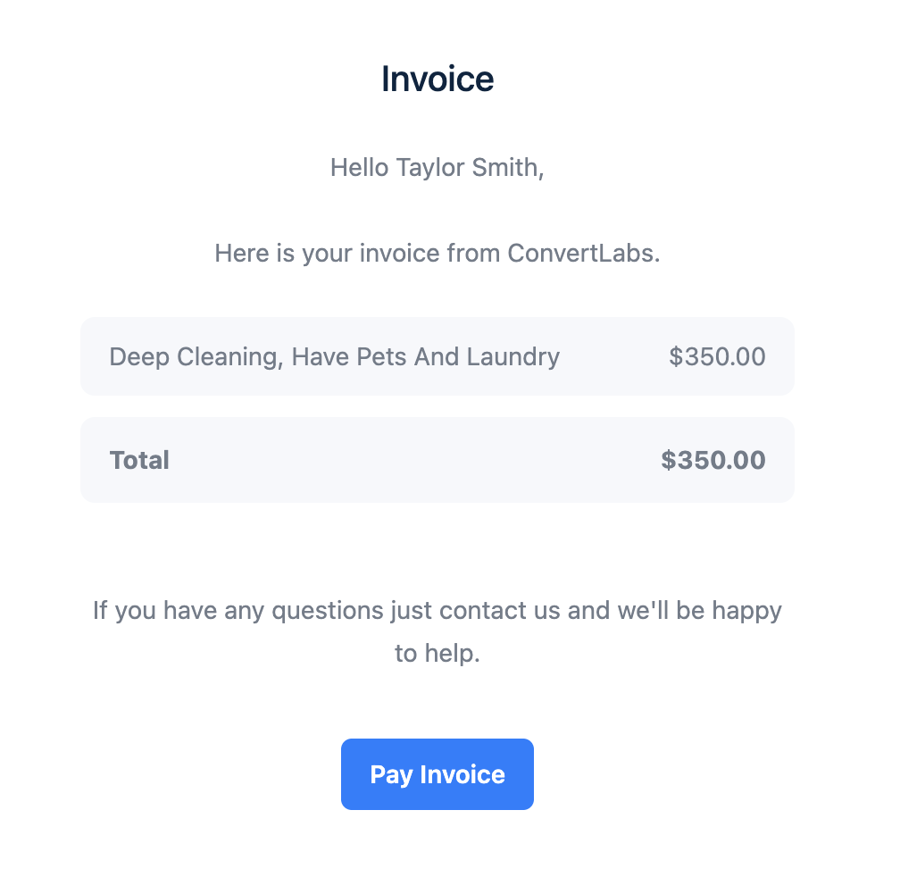The height and width of the screenshot is (877, 900).
Task: Click the non-bold $350.00 line item price
Action: (x=717, y=357)
